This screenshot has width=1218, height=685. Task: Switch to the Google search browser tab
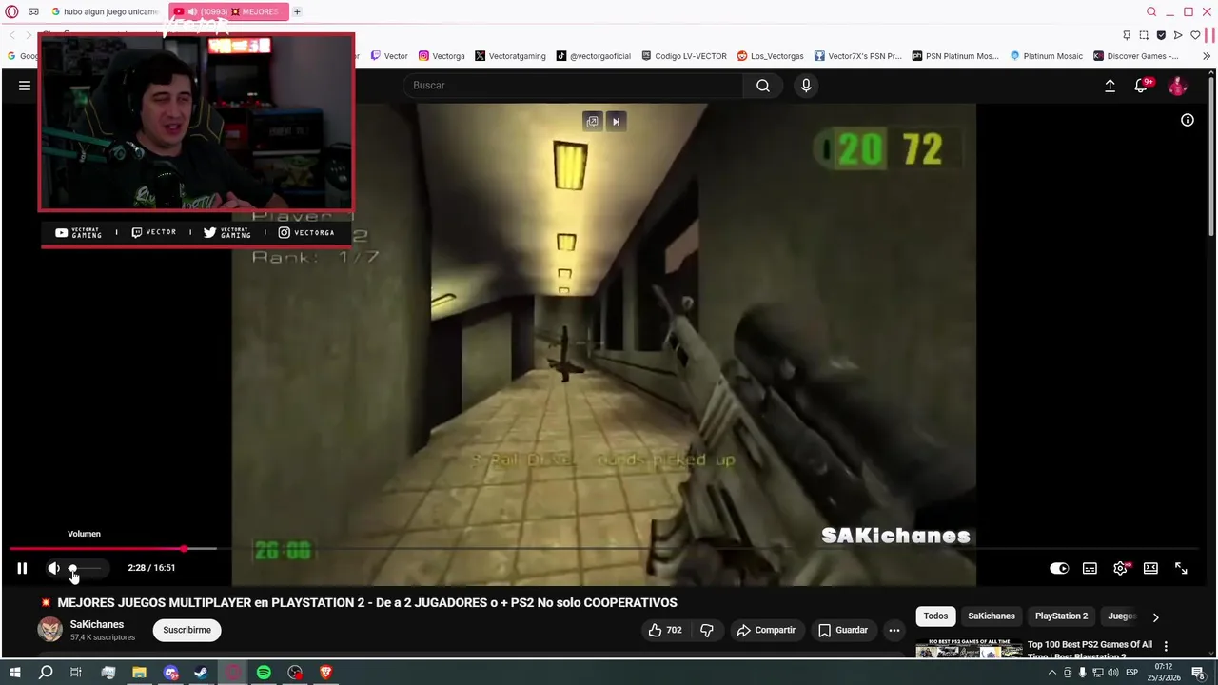(105, 11)
